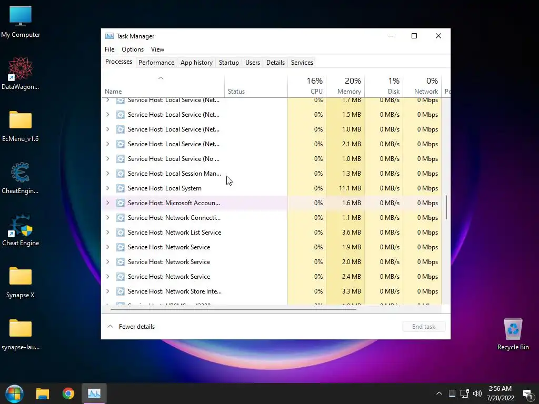Open the Options menu
The height and width of the screenshot is (404, 539).
tap(132, 49)
